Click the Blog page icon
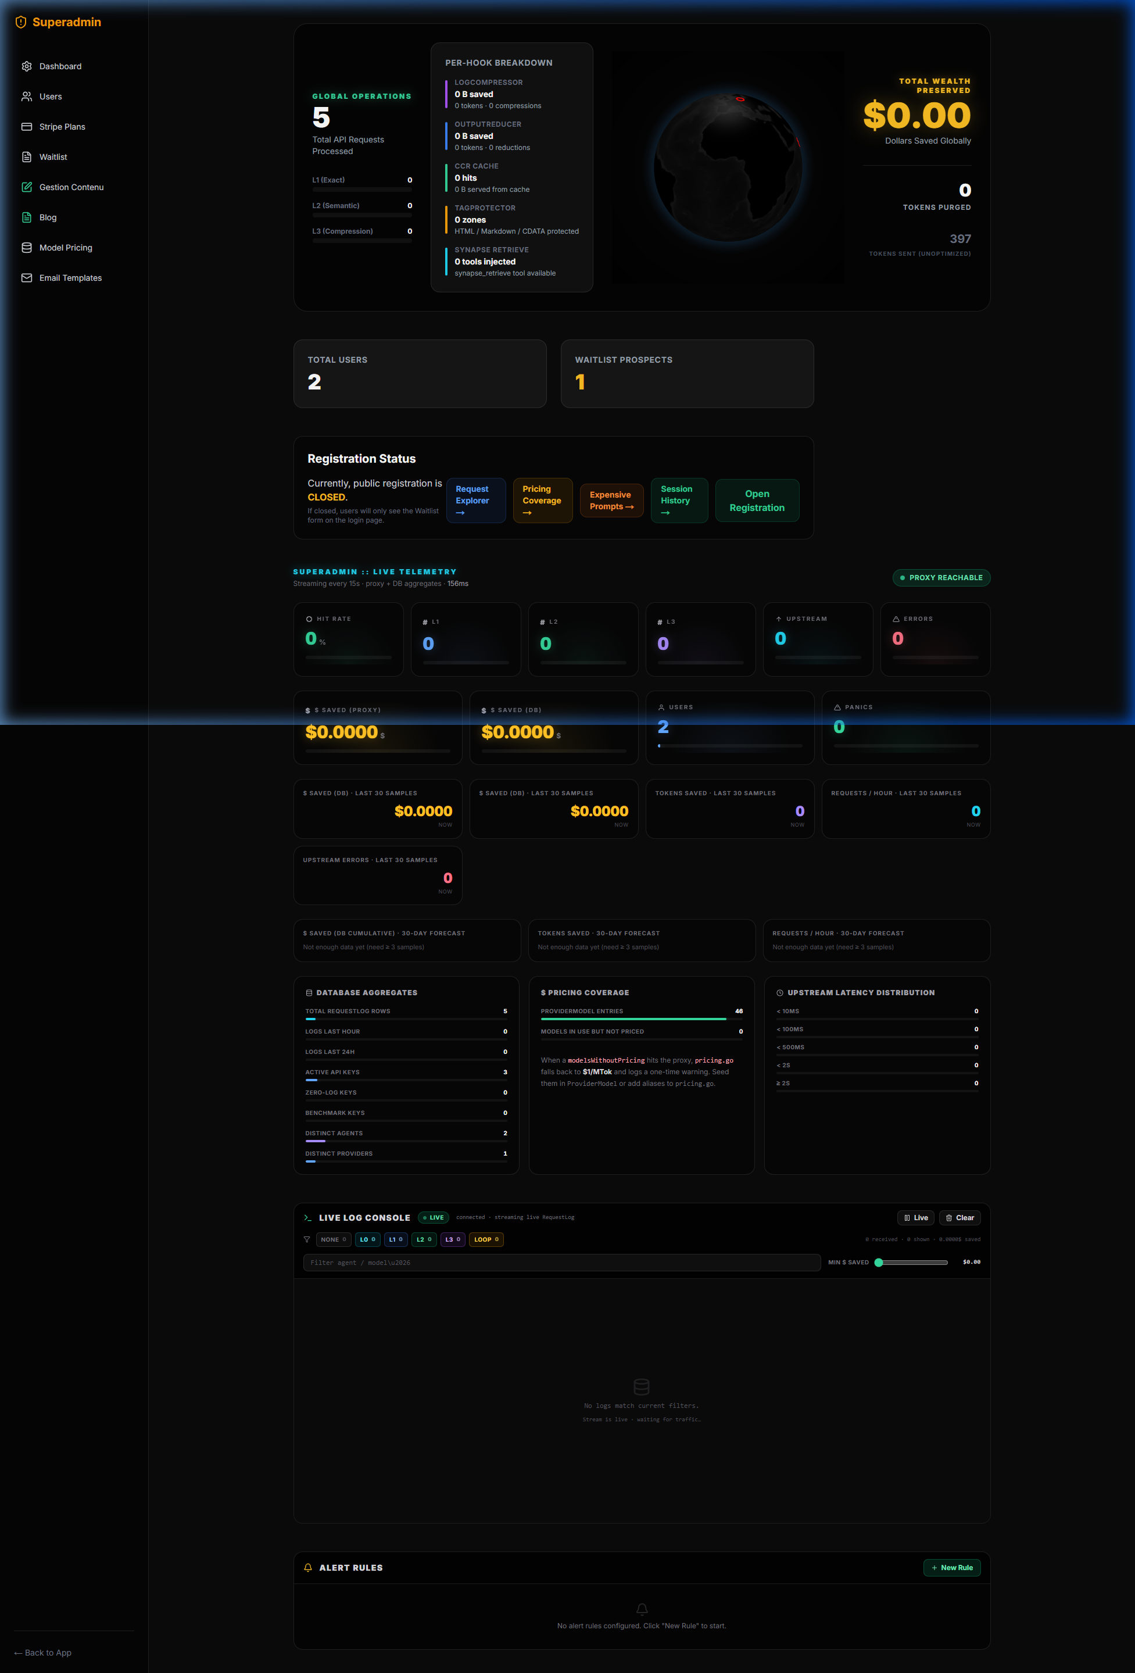This screenshot has height=1673, width=1135. click(x=27, y=217)
